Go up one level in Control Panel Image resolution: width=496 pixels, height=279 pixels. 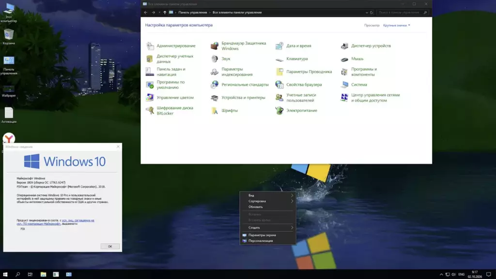pos(165,13)
